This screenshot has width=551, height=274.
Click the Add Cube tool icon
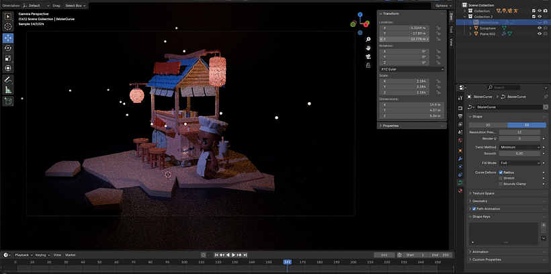pos(7,101)
